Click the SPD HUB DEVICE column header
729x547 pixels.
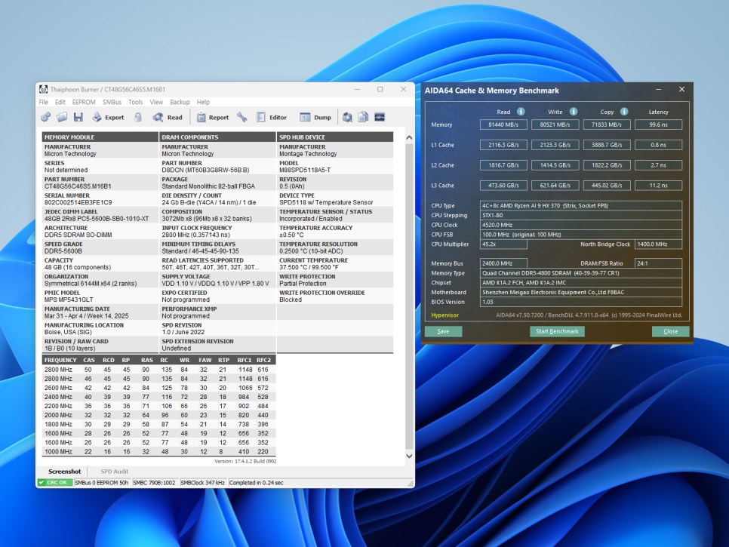335,137
